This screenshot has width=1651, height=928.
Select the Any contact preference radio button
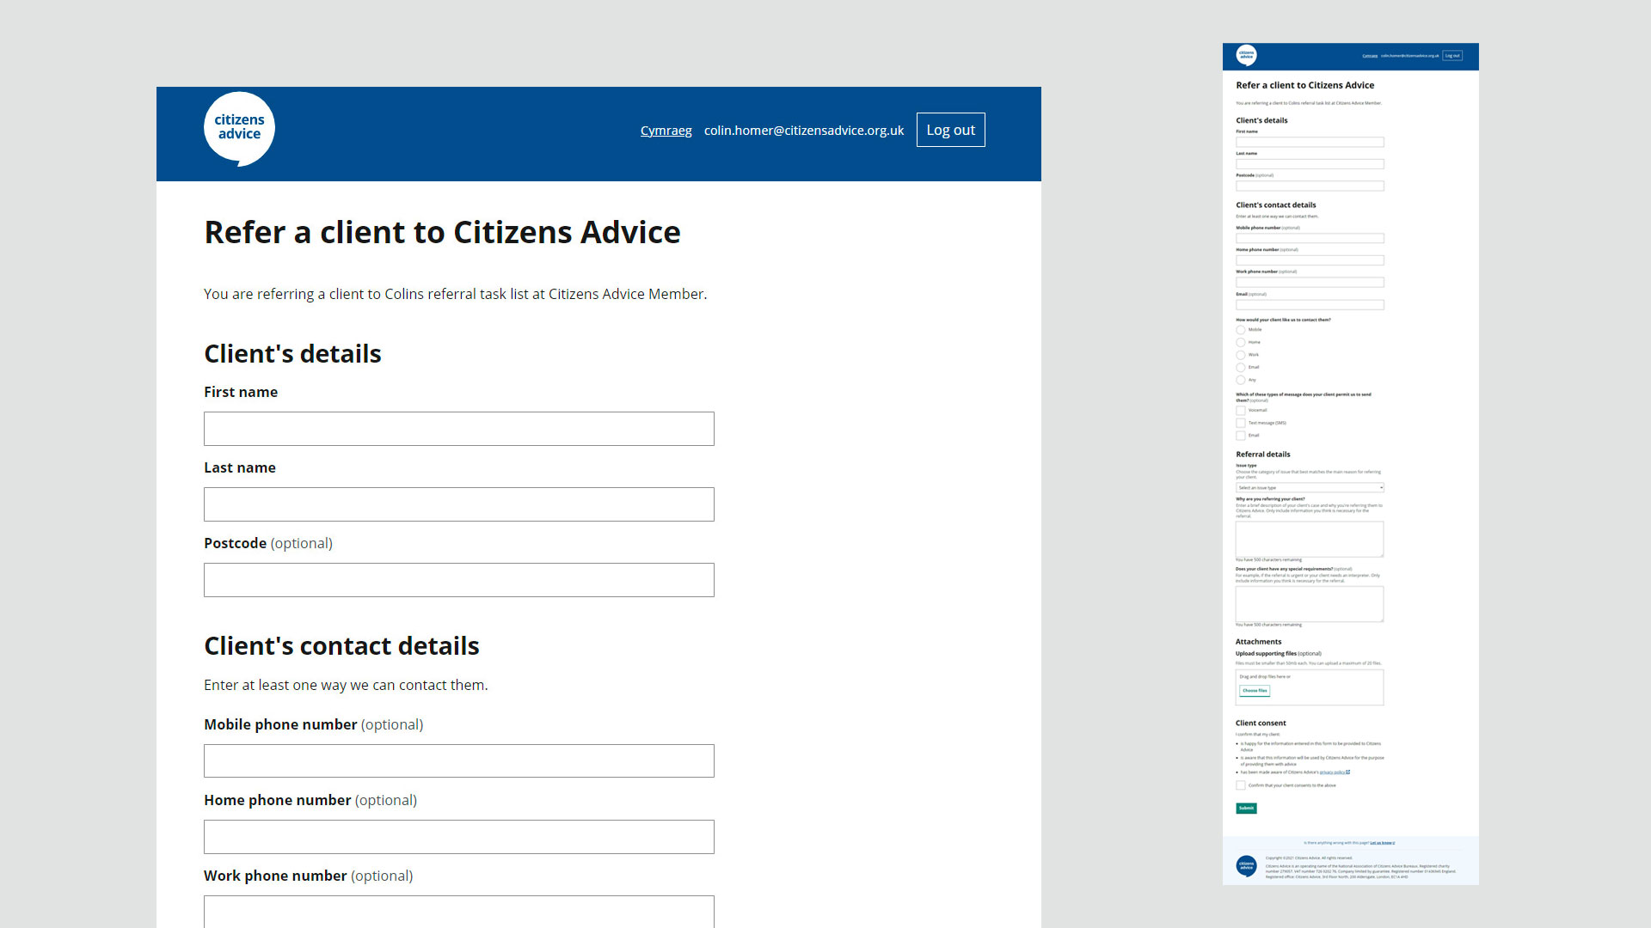coord(1241,380)
